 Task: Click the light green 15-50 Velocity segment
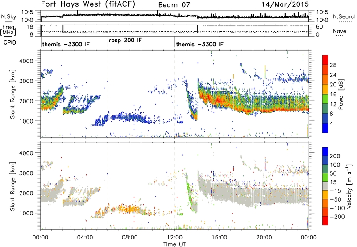coord(325,177)
